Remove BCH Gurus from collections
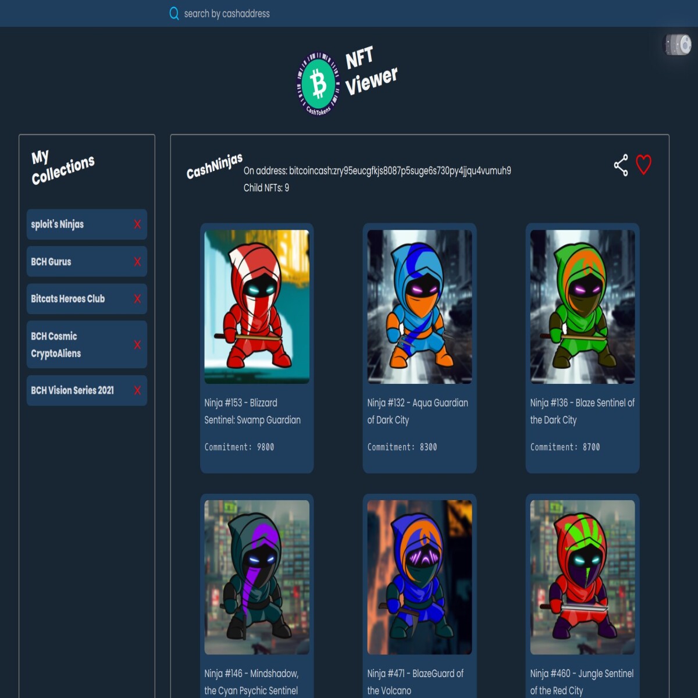 (x=137, y=262)
